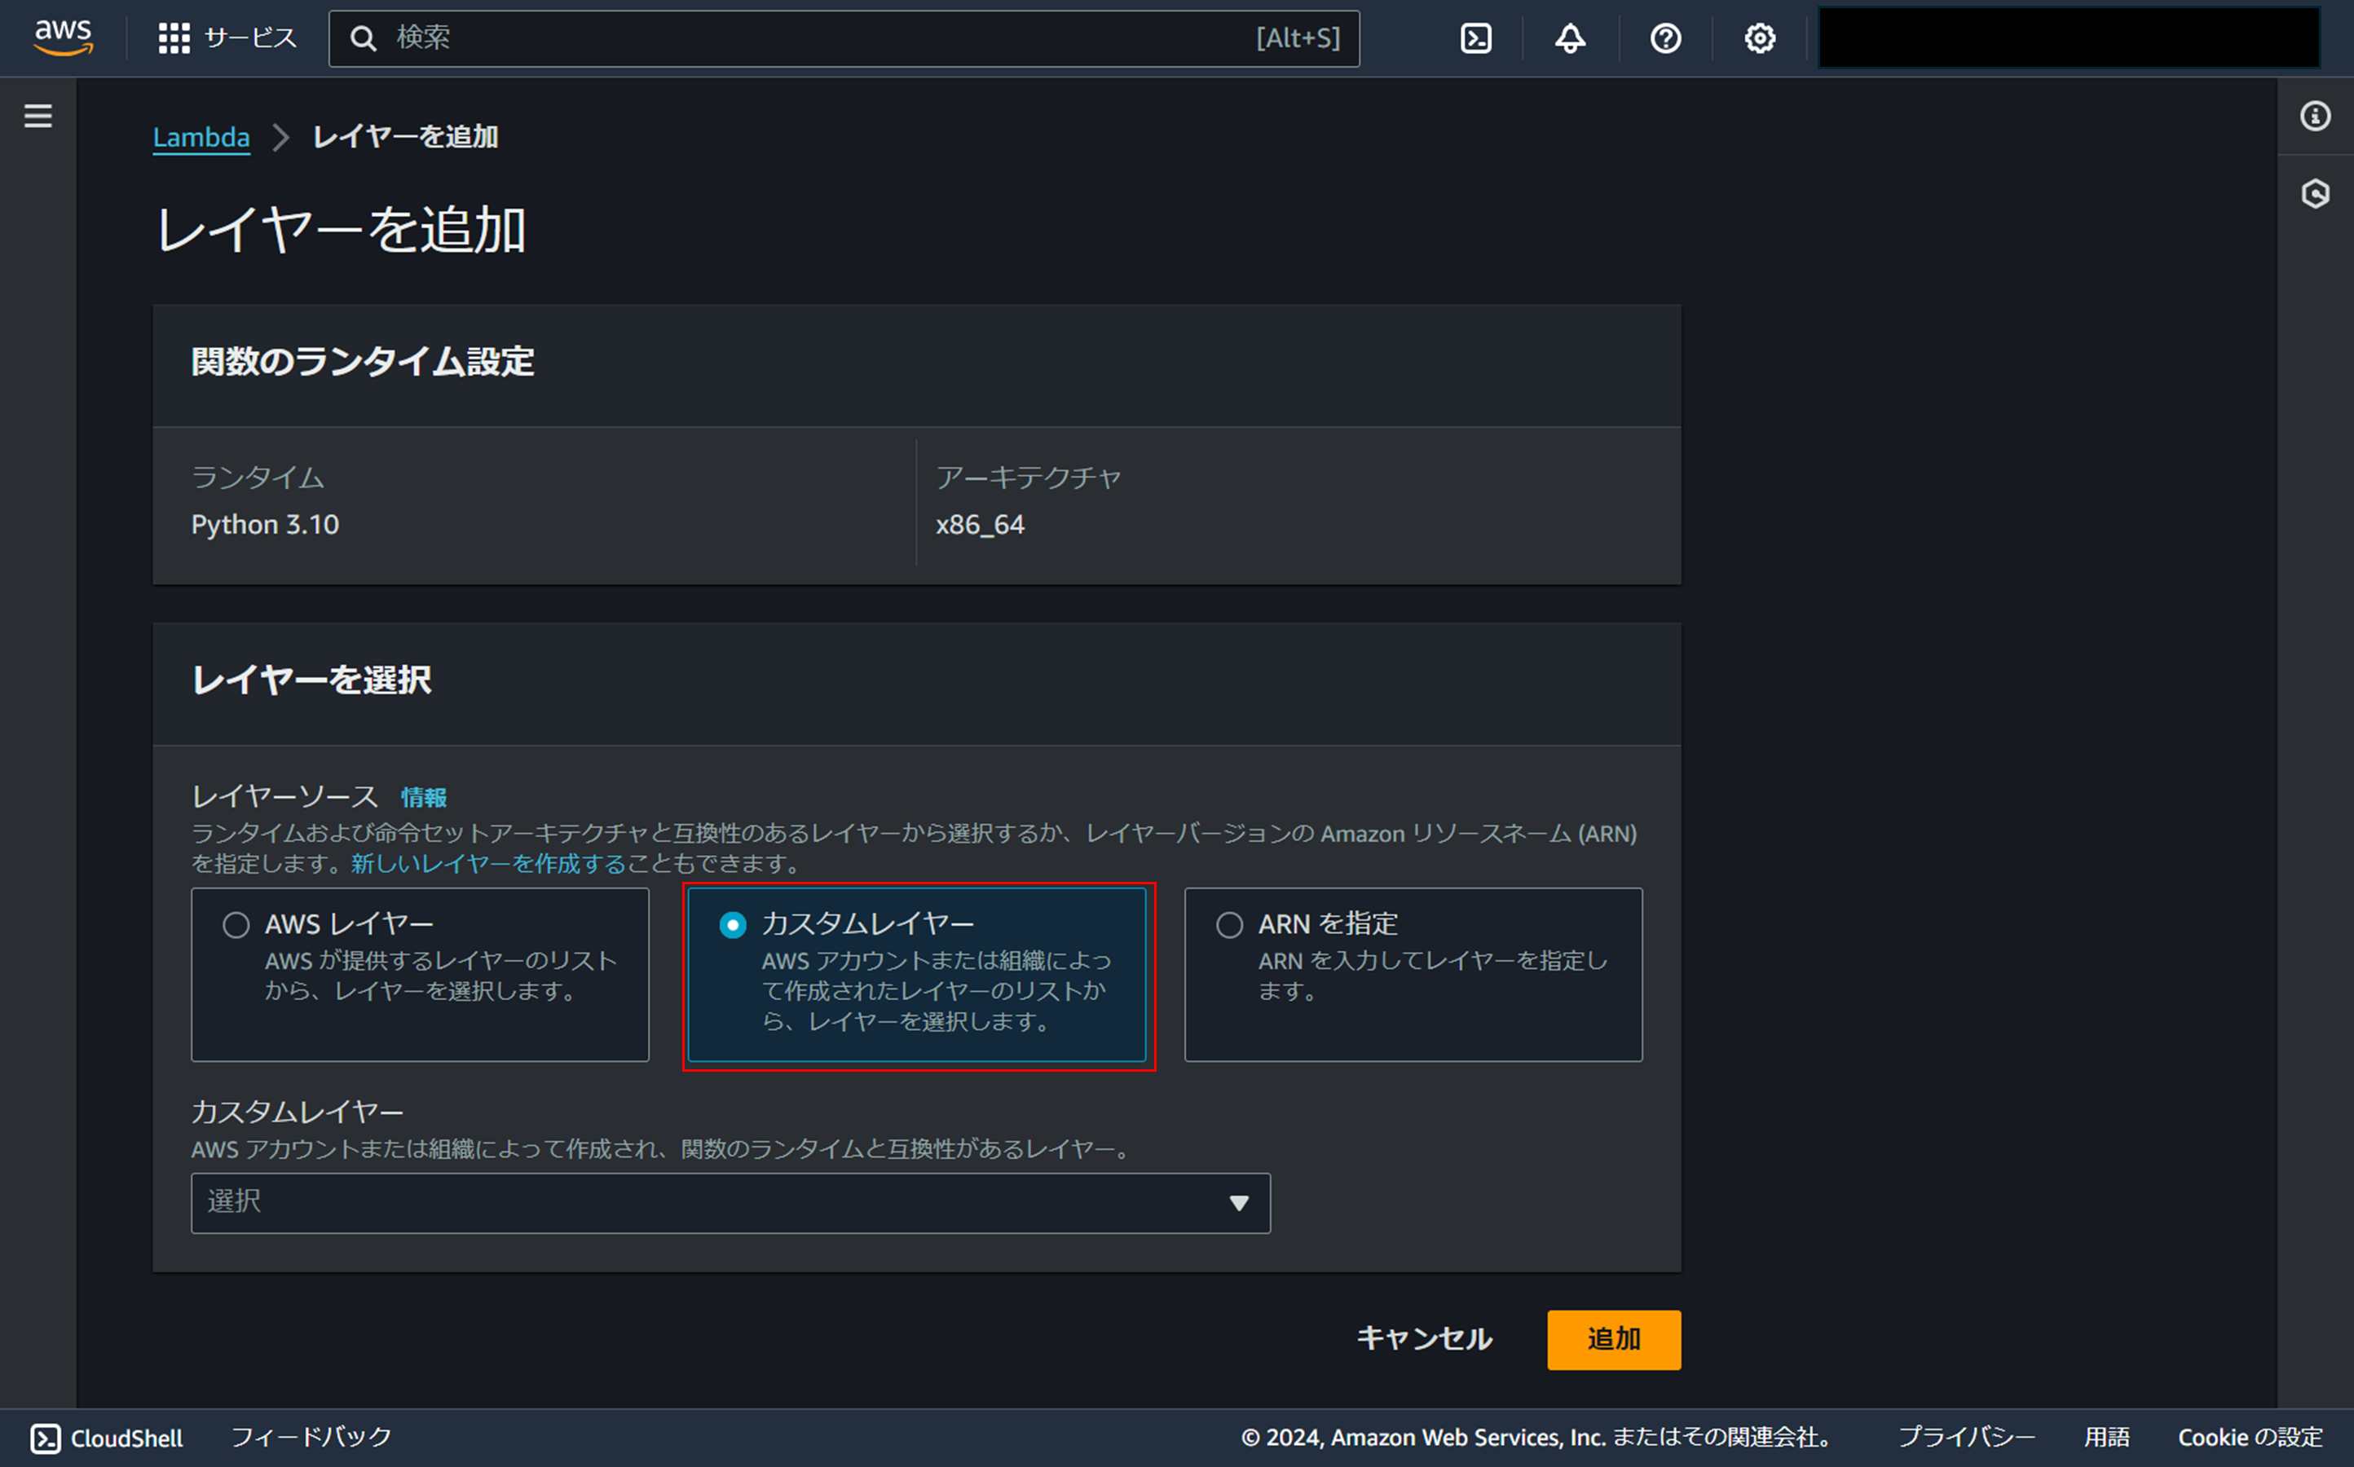The height and width of the screenshot is (1467, 2354).
Task: Open CloudShell from the top bar icon
Action: [1475, 37]
